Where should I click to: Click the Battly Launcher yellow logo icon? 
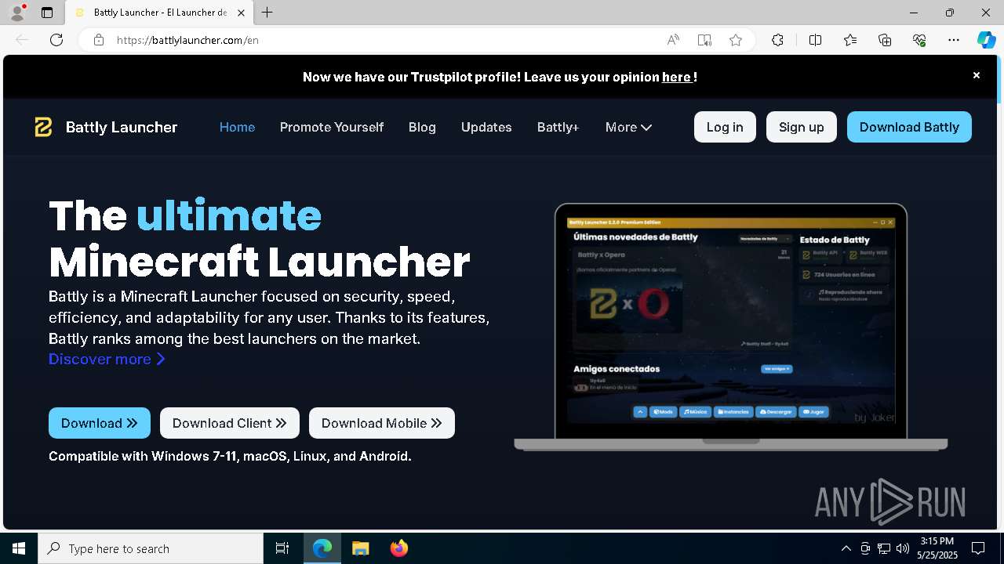[x=43, y=127]
